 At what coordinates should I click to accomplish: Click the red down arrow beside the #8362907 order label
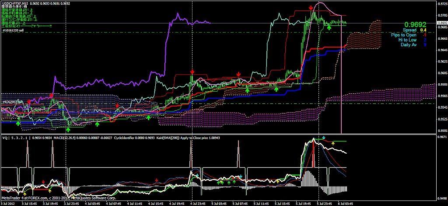click(29, 102)
